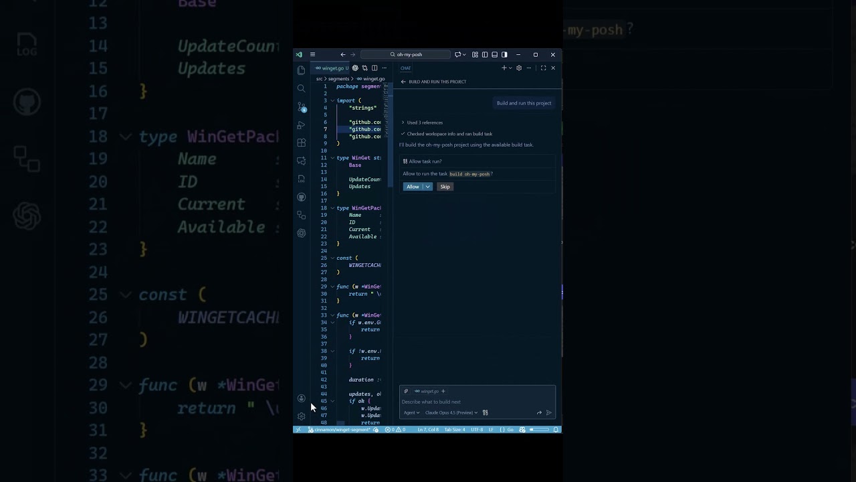Open the Manage gear in activity bar
This screenshot has height=482, width=856.
[301, 416]
